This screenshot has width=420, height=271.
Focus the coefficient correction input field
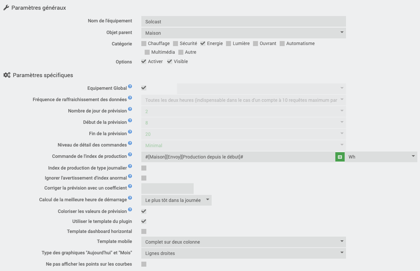[167, 189]
